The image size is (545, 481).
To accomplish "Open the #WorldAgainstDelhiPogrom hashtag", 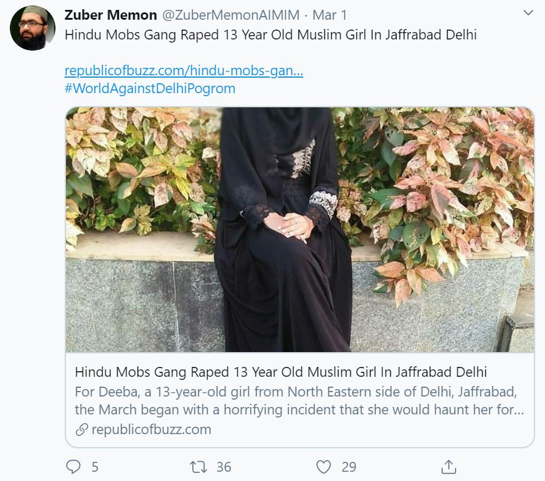I will point(150,88).
